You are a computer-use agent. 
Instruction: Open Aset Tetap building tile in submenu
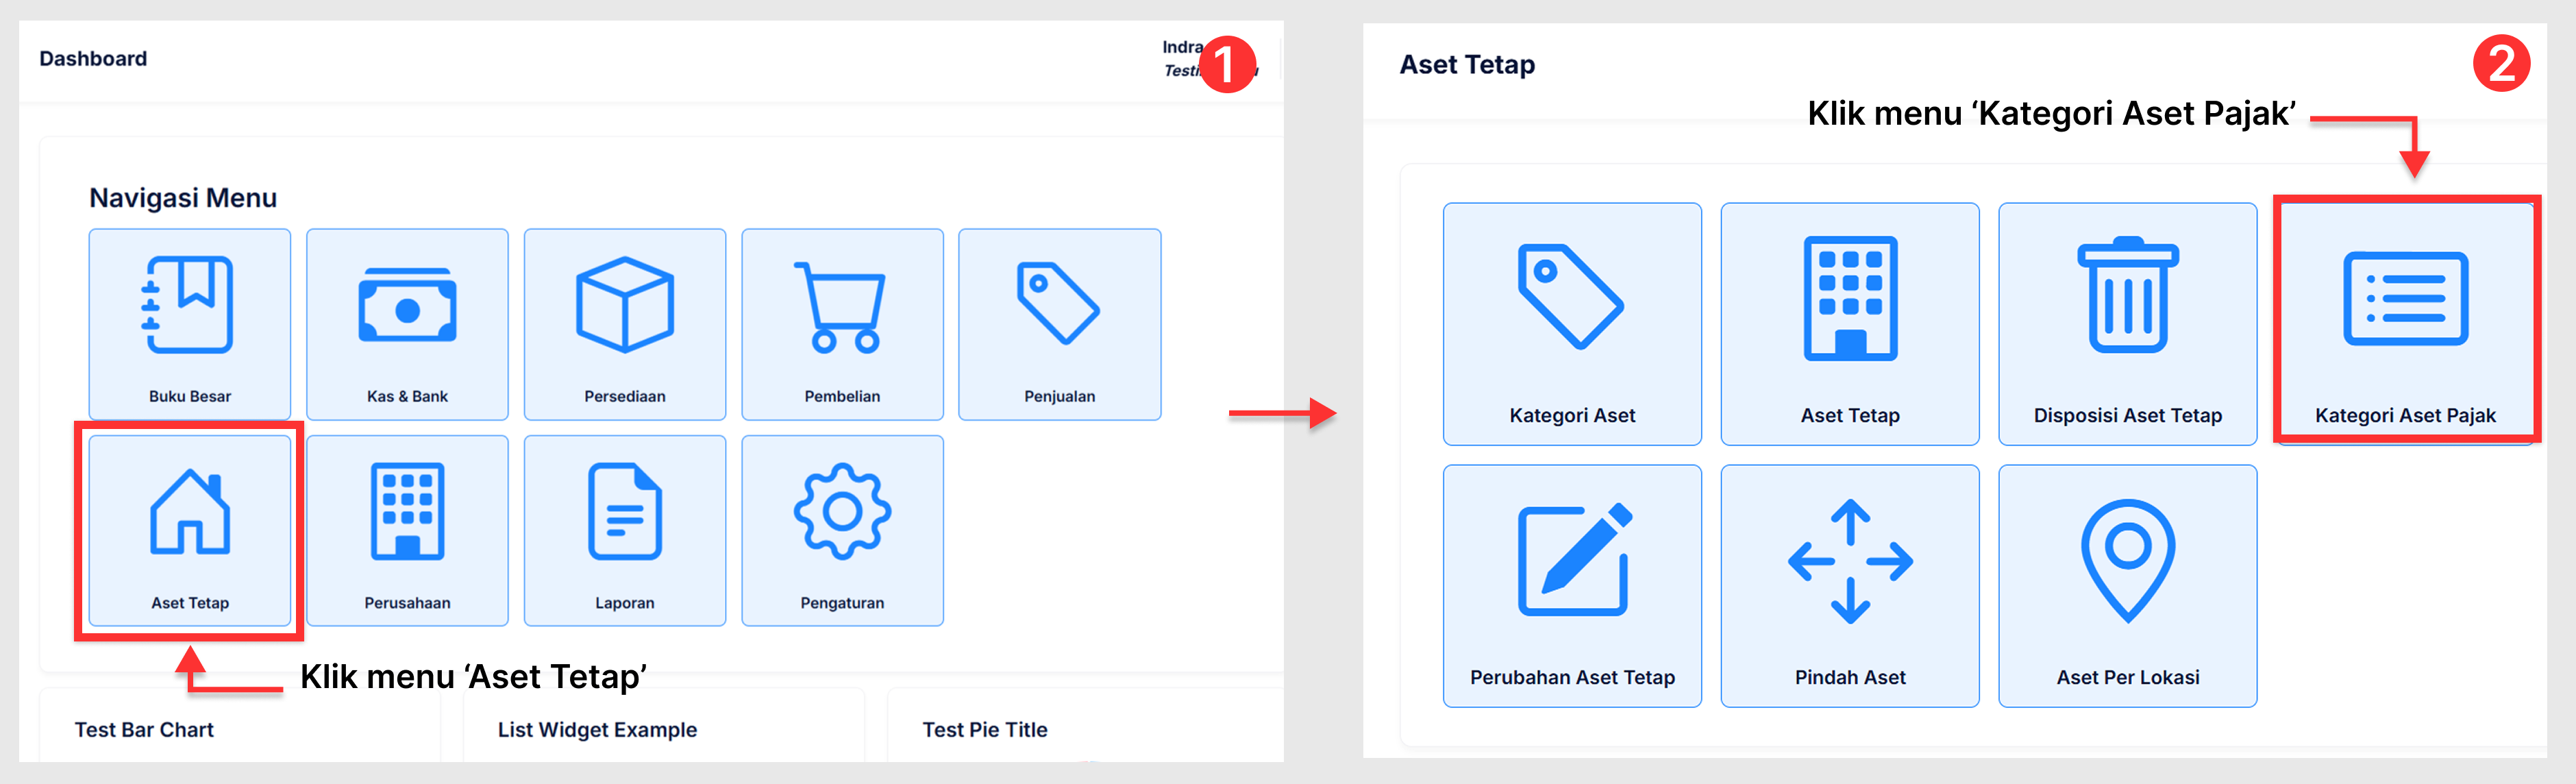(x=1849, y=298)
